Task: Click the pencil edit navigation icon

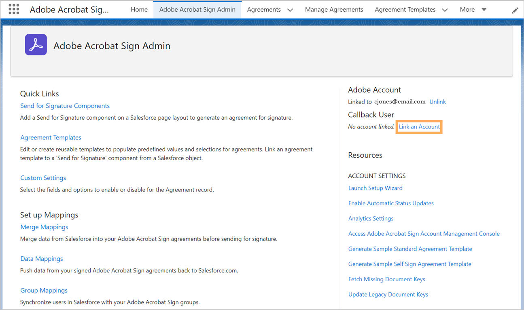Action: (515, 11)
